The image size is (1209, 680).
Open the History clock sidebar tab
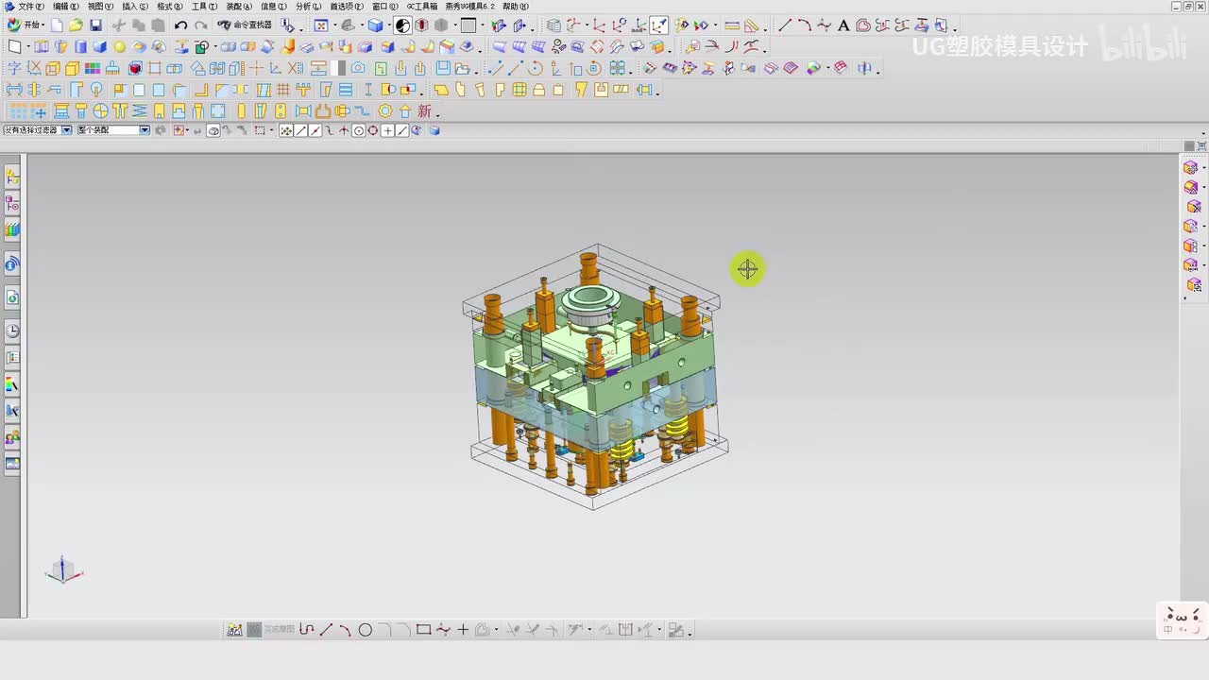pyautogui.click(x=12, y=331)
